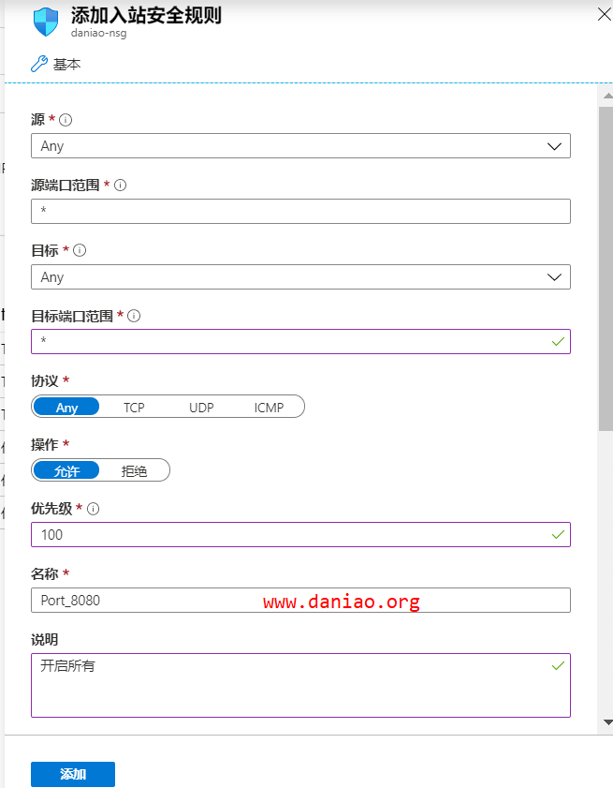This screenshot has height=788, width=613.
Task: Click the info icon beside 源端口范围
Action: point(121,186)
